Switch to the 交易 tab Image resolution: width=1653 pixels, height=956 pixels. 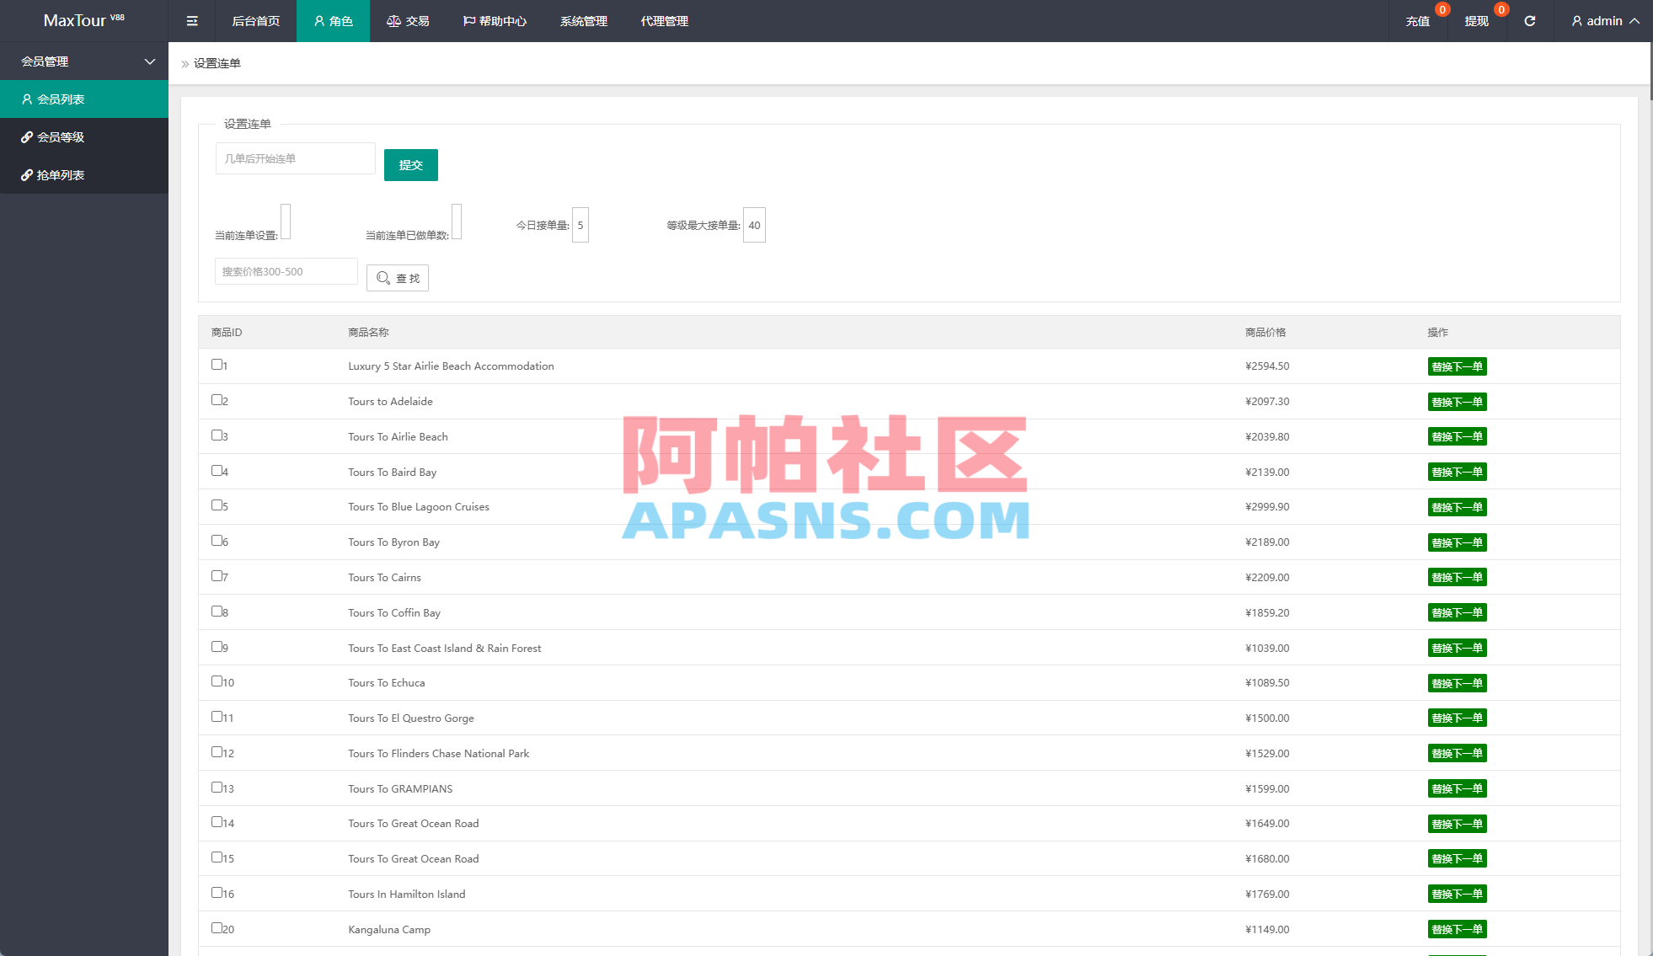(x=408, y=20)
